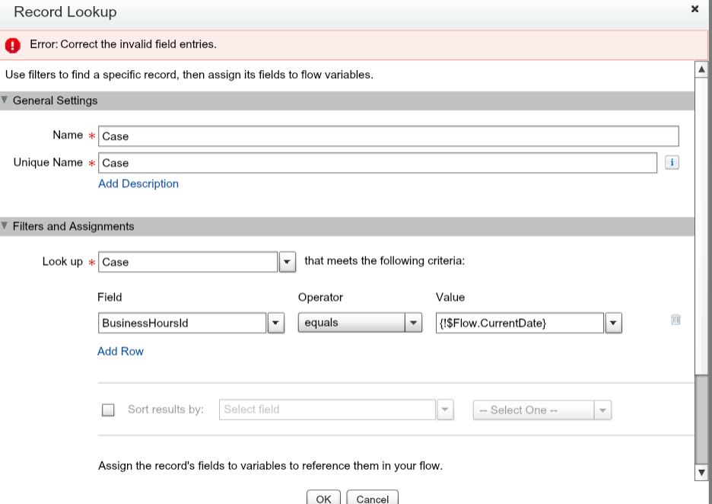Viewport: 712px width, 504px height.
Task: Open the equals operator dropdown
Action: click(413, 323)
